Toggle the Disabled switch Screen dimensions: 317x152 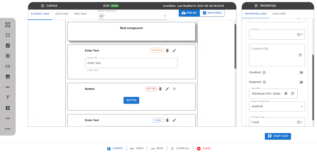click(x=300, y=73)
